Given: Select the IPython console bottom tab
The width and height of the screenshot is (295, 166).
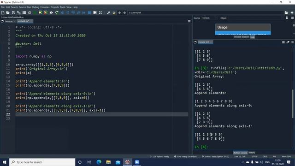Looking at the screenshot, I should click(240, 153).
